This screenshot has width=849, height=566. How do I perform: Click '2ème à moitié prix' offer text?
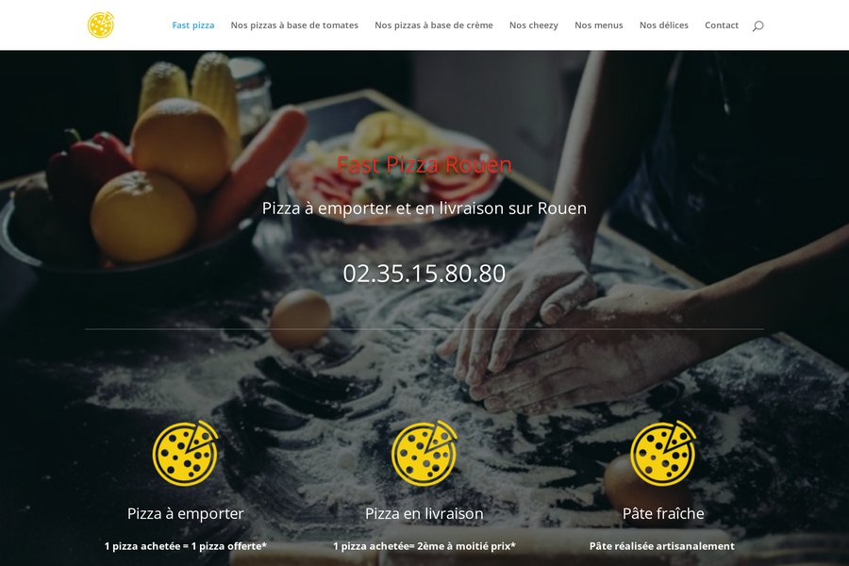coord(466,546)
